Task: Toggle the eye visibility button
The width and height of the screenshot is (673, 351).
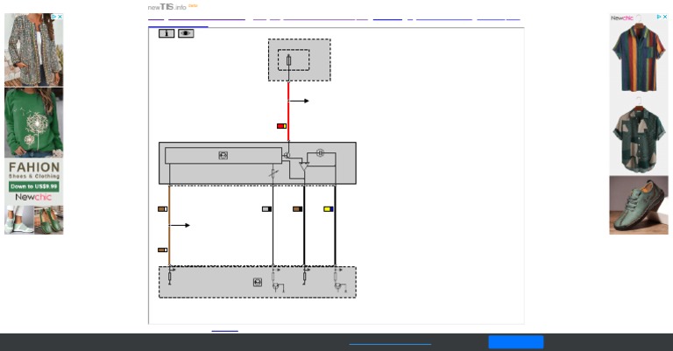Action: tap(186, 33)
